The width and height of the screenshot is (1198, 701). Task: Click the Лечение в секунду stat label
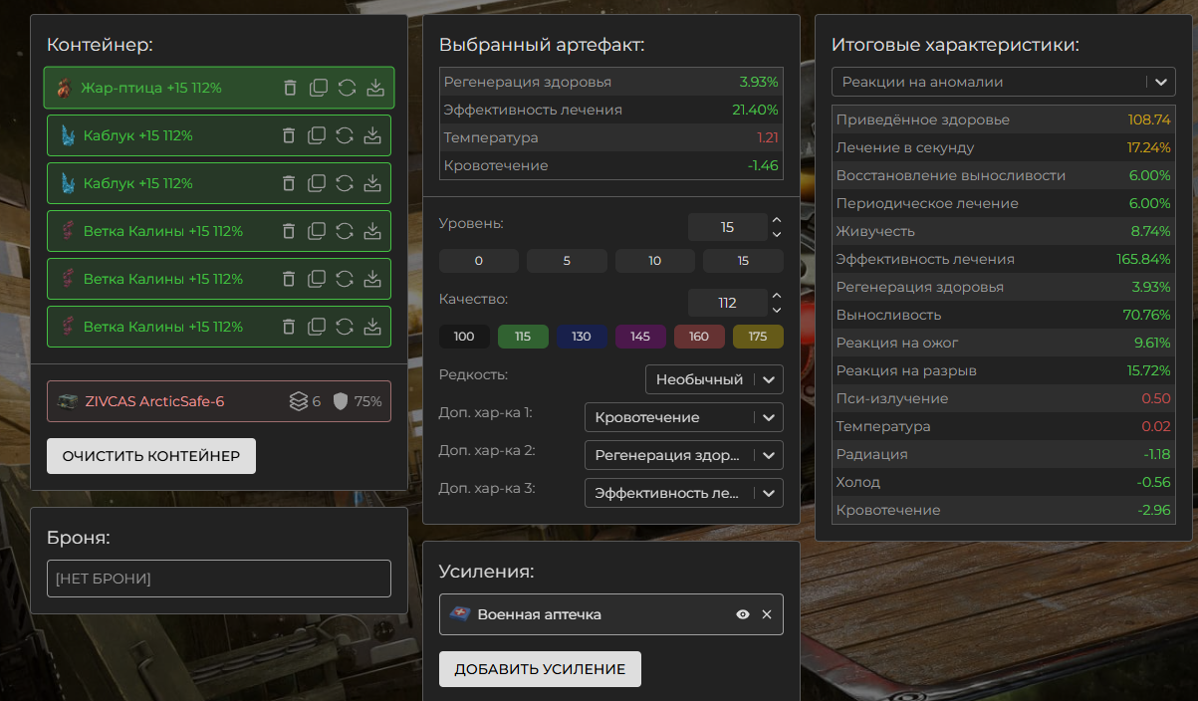905,147
